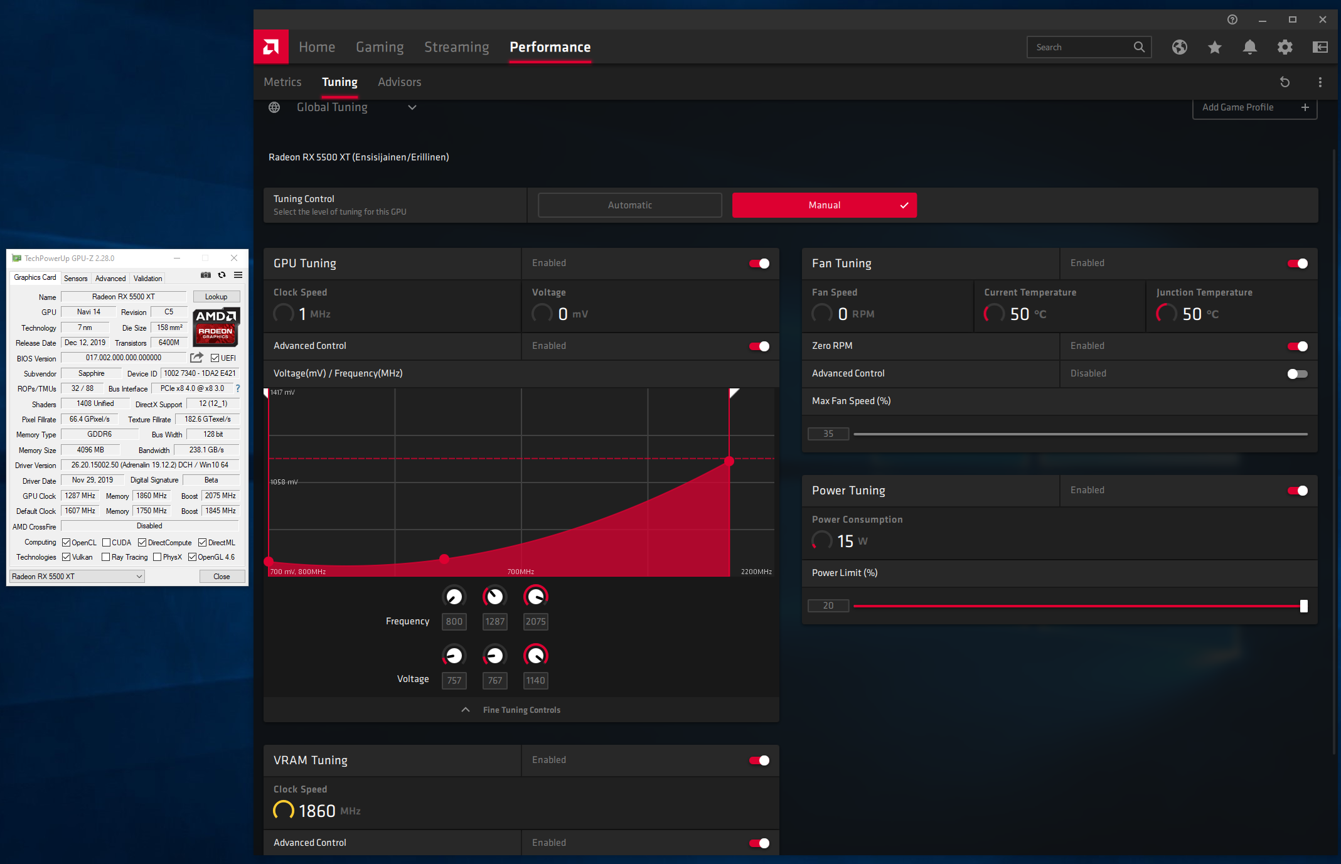Open the Sensors tab in GPU-Z
The height and width of the screenshot is (864, 1341).
(x=76, y=278)
